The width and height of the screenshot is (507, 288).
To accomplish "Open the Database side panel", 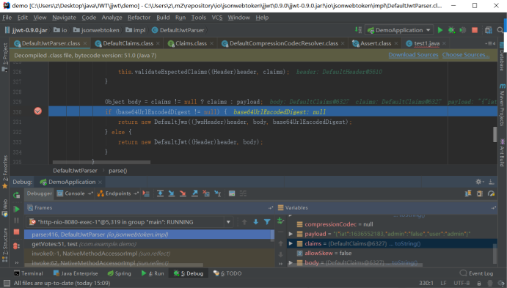I will pyautogui.click(x=502, y=56).
